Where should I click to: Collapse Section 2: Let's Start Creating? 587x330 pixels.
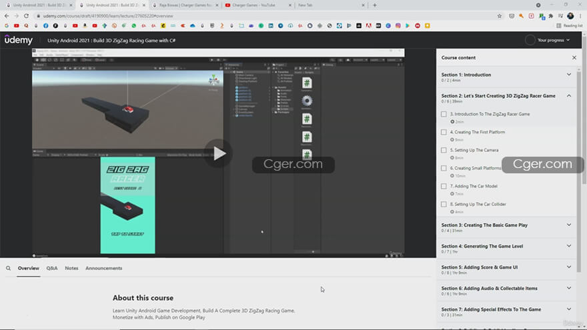coord(506,98)
